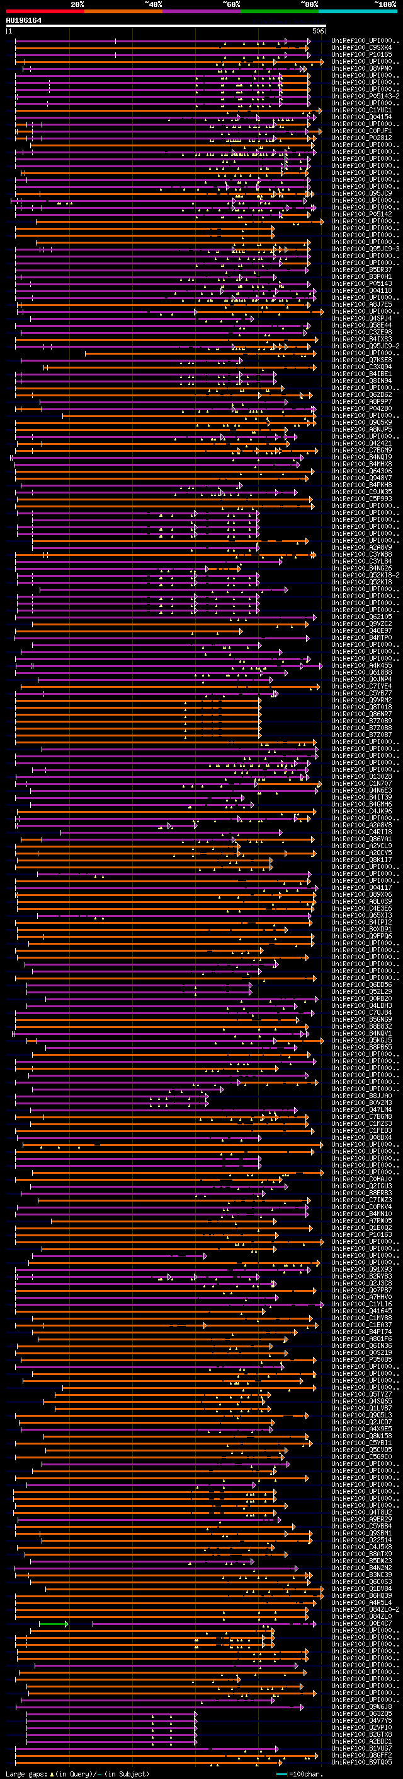This screenshot has width=403, height=1779.
Task: Select hit label UniRef100_P02812
Action: [x=361, y=138]
